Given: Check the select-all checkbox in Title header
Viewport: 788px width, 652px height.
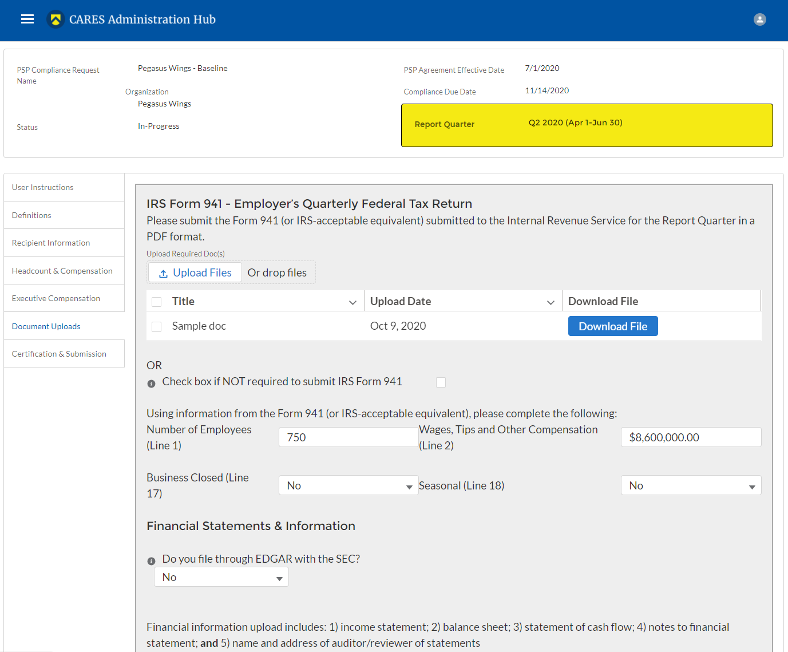Looking at the screenshot, I should (156, 302).
